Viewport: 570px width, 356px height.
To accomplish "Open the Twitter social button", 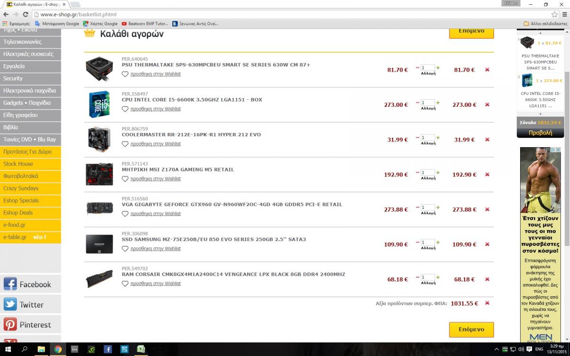I will tap(30, 305).
